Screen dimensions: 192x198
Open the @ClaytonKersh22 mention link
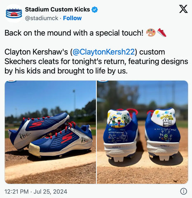103,52
